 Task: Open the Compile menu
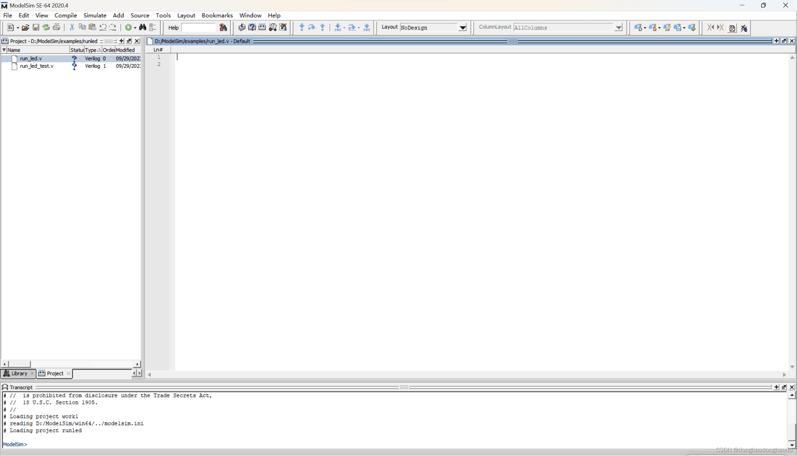(x=65, y=15)
